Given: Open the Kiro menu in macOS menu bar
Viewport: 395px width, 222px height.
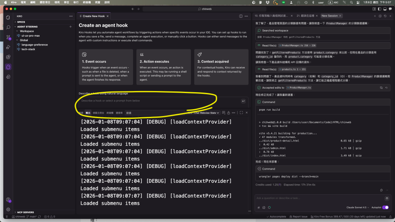Looking at the screenshot, I should pyautogui.click(x=14, y=2).
